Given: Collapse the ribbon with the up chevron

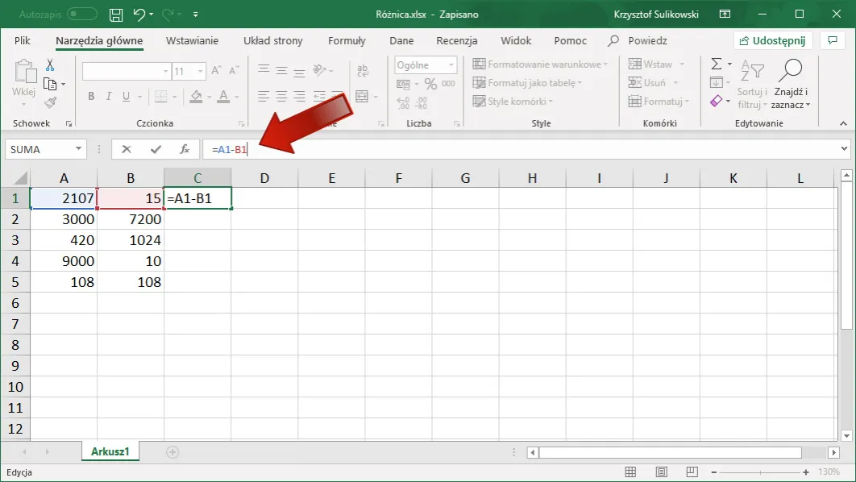Looking at the screenshot, I should pos(844,123).
